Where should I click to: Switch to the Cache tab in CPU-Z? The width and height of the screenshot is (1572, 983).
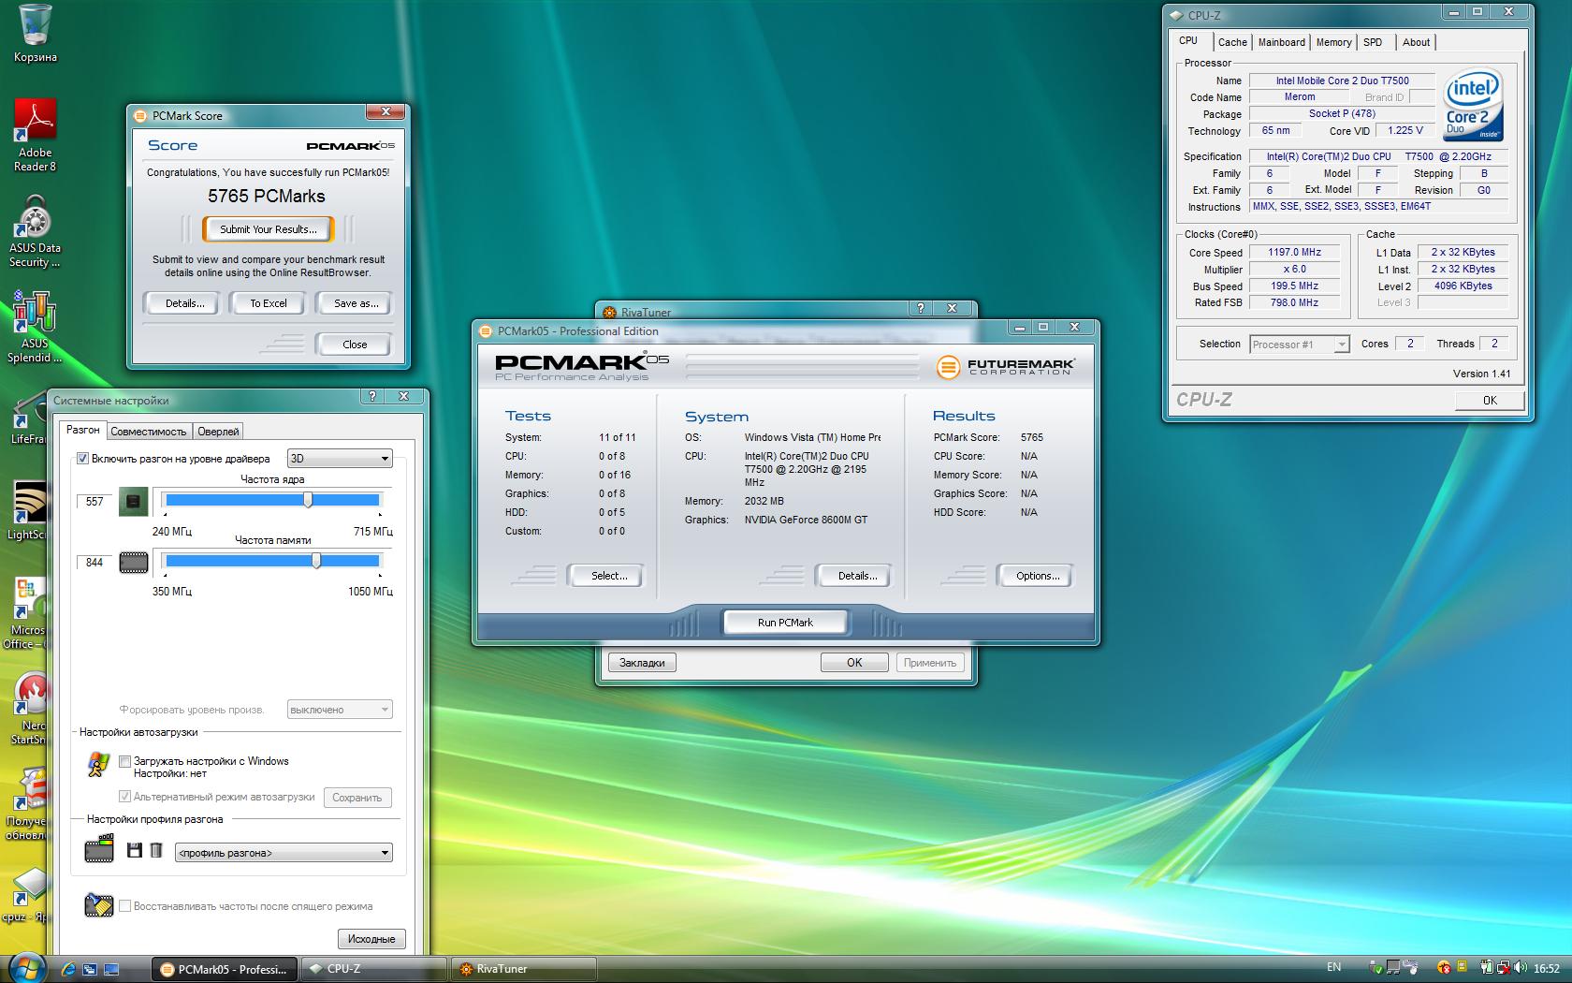tap(1232, 42)
